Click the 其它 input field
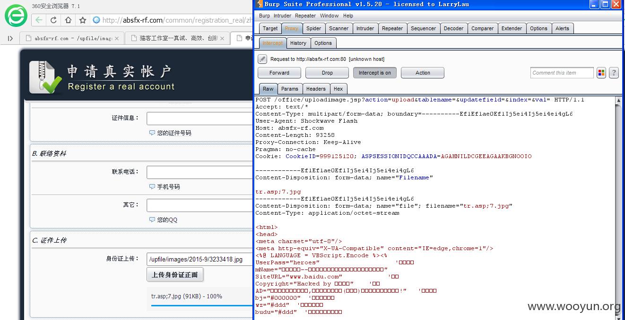This screenshot has width=625, height=320. click(x=200, y=205)
